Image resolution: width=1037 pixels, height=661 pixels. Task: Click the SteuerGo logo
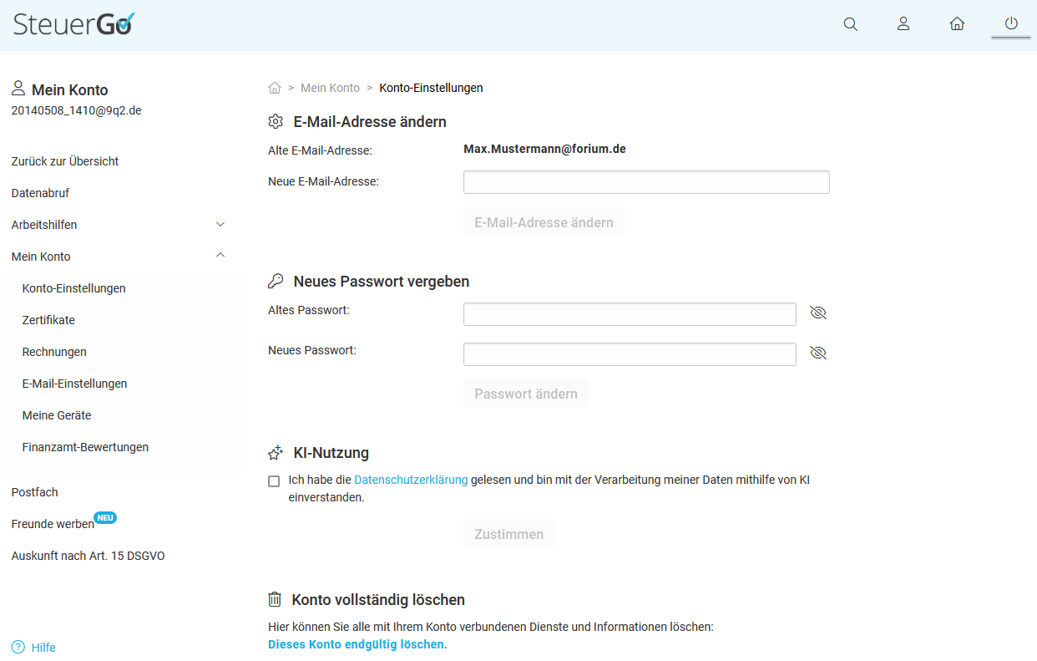(x=73, y=24)
